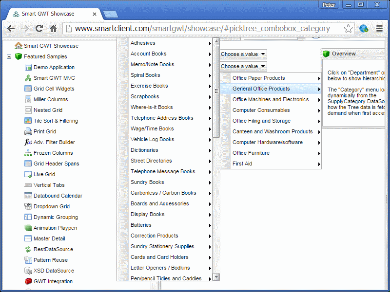
Task: Click the red GWT Integration icon
Action: tap(28, 281)
